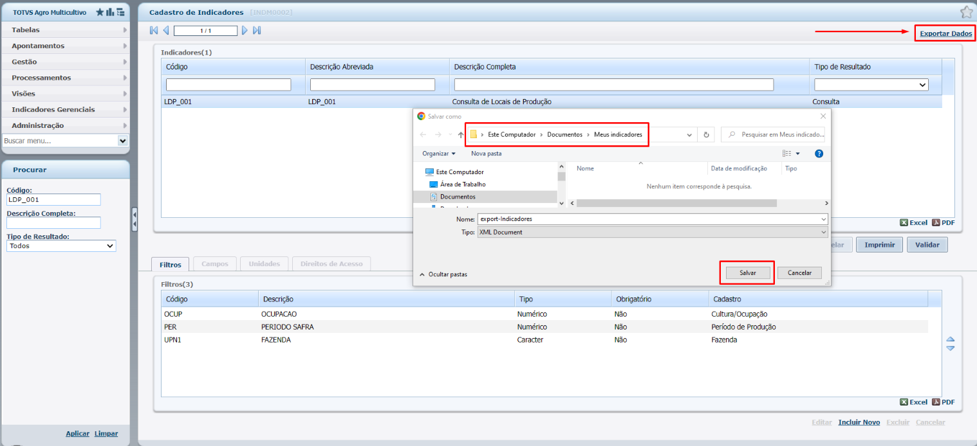Click Cancelar in the Salvar como dialog
The width and height of the screenshot is (977, 446).
pyautogui.click(x=799, y=273)
